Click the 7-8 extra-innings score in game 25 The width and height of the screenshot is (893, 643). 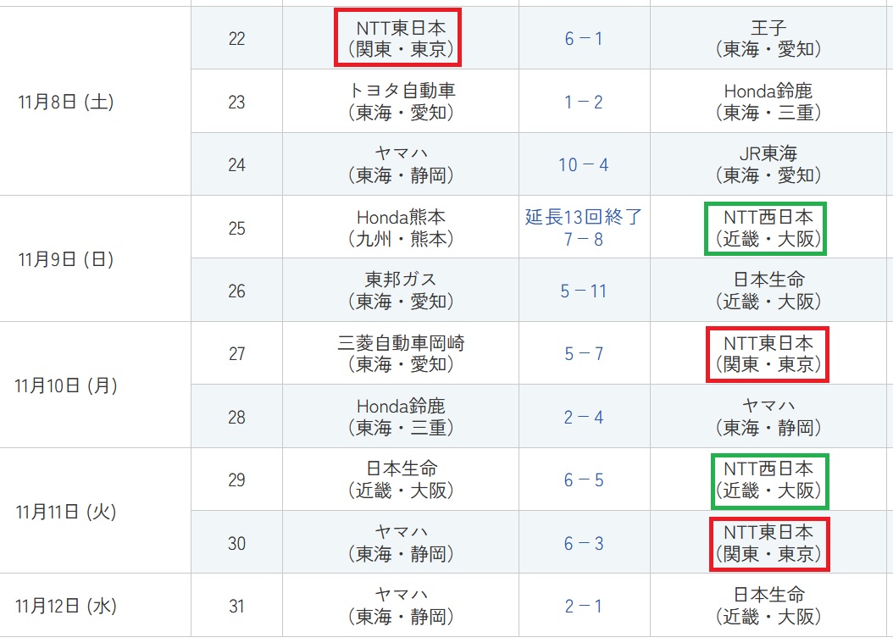(x=583, y=239)
